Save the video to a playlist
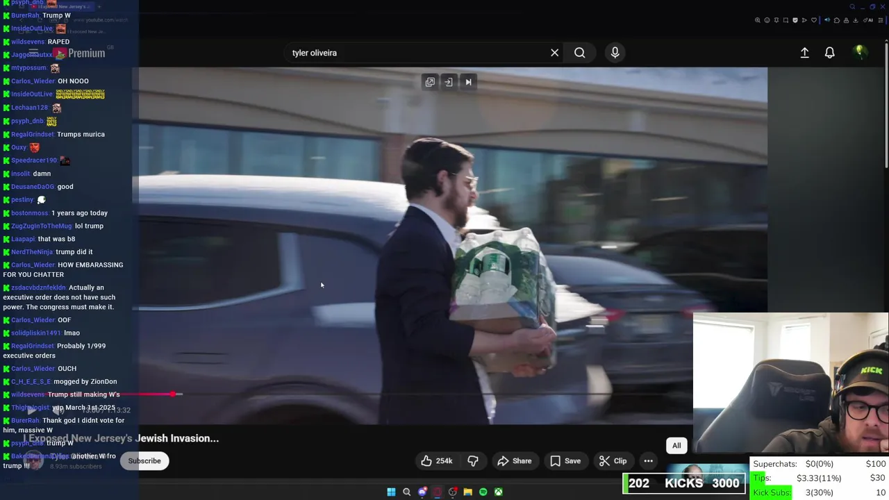Viewport: 889px width, 500px height. 565,461
